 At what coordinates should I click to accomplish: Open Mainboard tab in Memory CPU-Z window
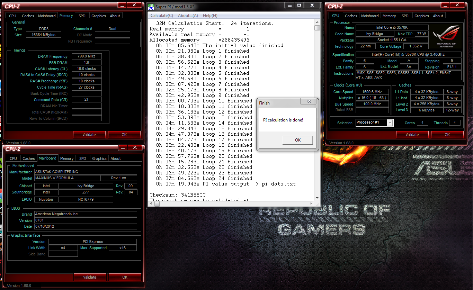click(47, 16)
